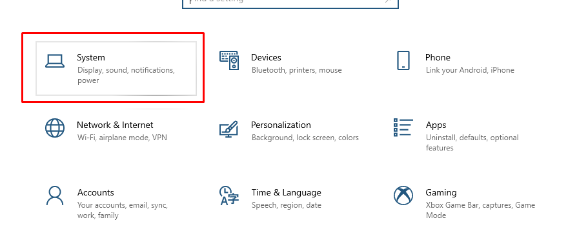Viewport: 568px width, 245px height.
Task: Open the Phone settings heading
Action: click(x=438, y=57)
